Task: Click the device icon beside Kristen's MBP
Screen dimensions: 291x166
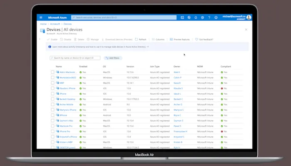Action: pyautogui.click(x=57, y=142)
